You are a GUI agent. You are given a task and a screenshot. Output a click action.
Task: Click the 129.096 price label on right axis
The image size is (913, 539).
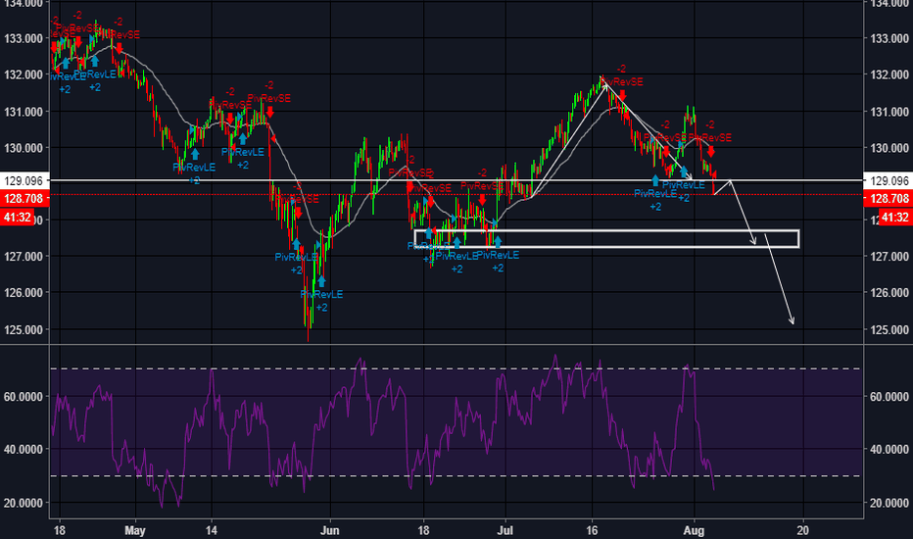click(x=889, y=180)
